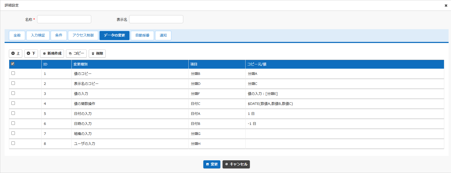Viewport: 451px width, 173px height.
Task: Click the 分類G item cell
Action: (x=217, y=134)
